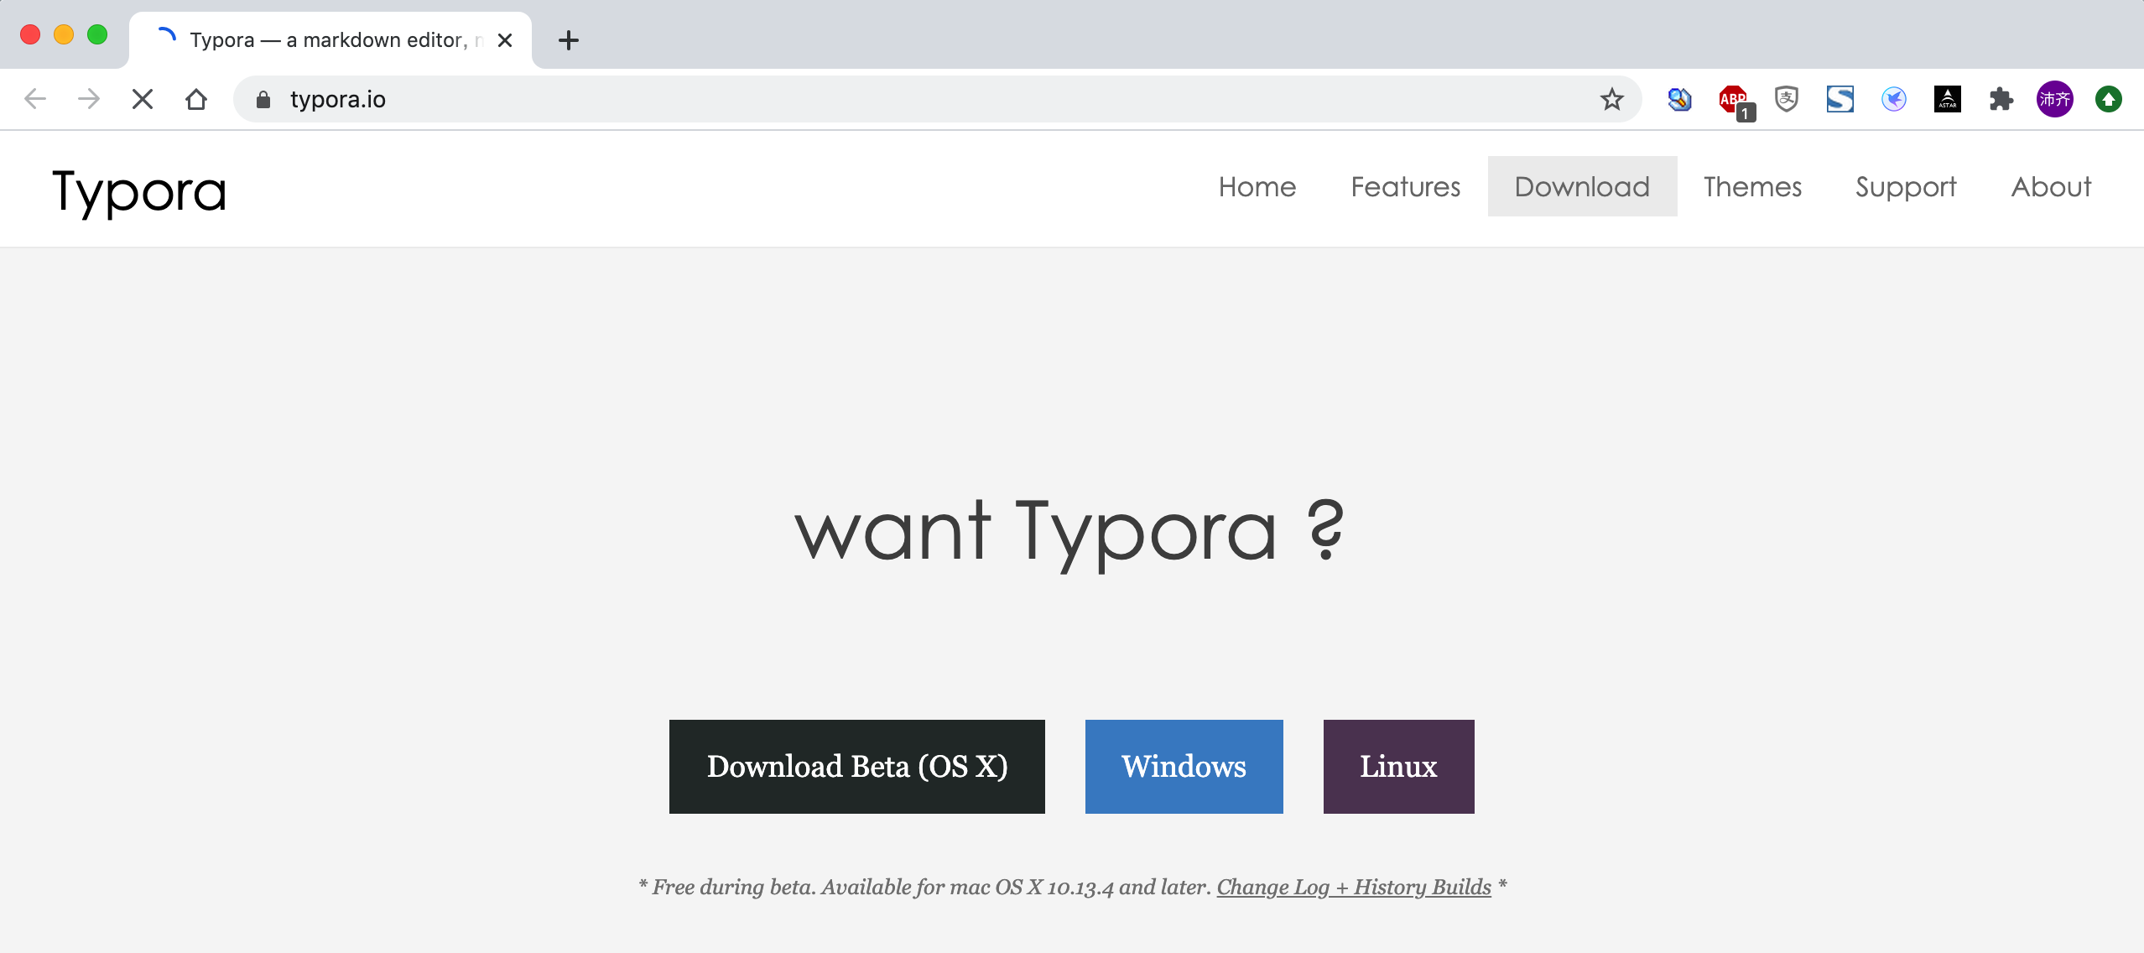
Task: Click Download Beta (OS X) button
Action: [x=857, y=766]
